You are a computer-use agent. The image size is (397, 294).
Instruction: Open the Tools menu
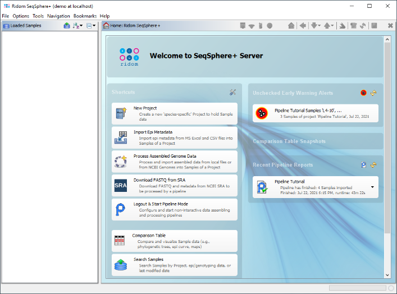pos(38,16)
